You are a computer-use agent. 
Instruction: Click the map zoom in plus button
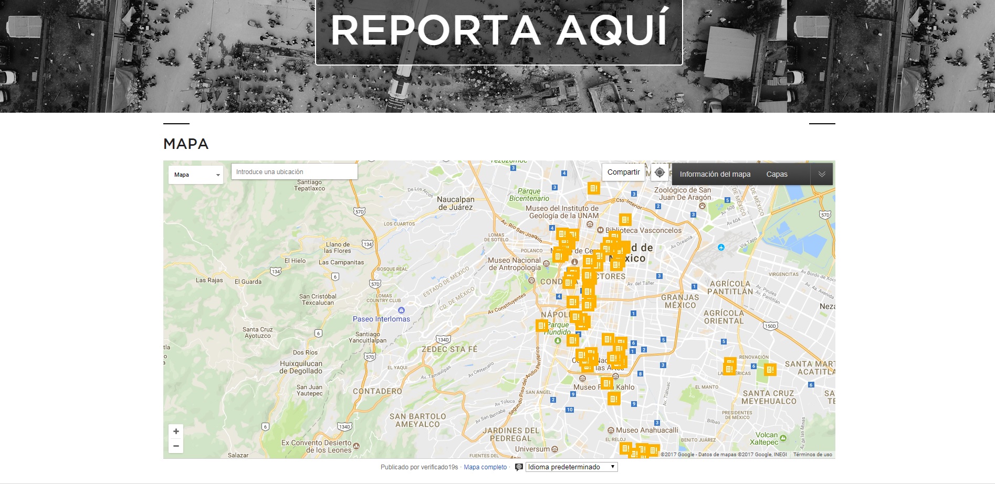coord(176,432)
